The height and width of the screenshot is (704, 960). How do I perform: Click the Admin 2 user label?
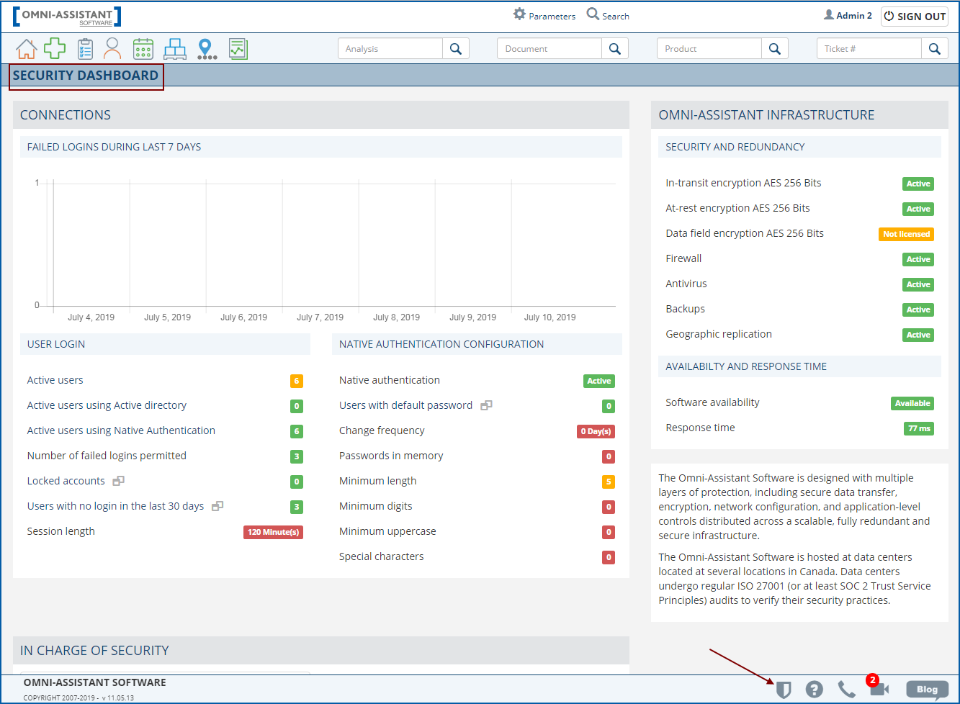pos(848,15)
